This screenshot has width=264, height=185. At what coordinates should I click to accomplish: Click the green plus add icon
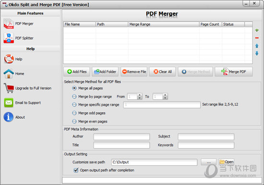(x=257, y=30)
